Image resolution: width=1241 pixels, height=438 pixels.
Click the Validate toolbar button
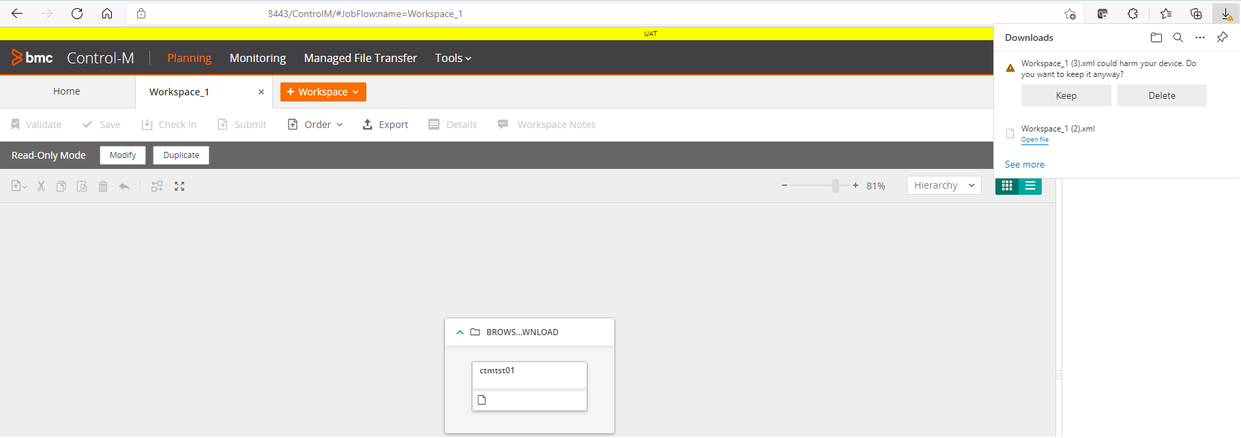36,125
